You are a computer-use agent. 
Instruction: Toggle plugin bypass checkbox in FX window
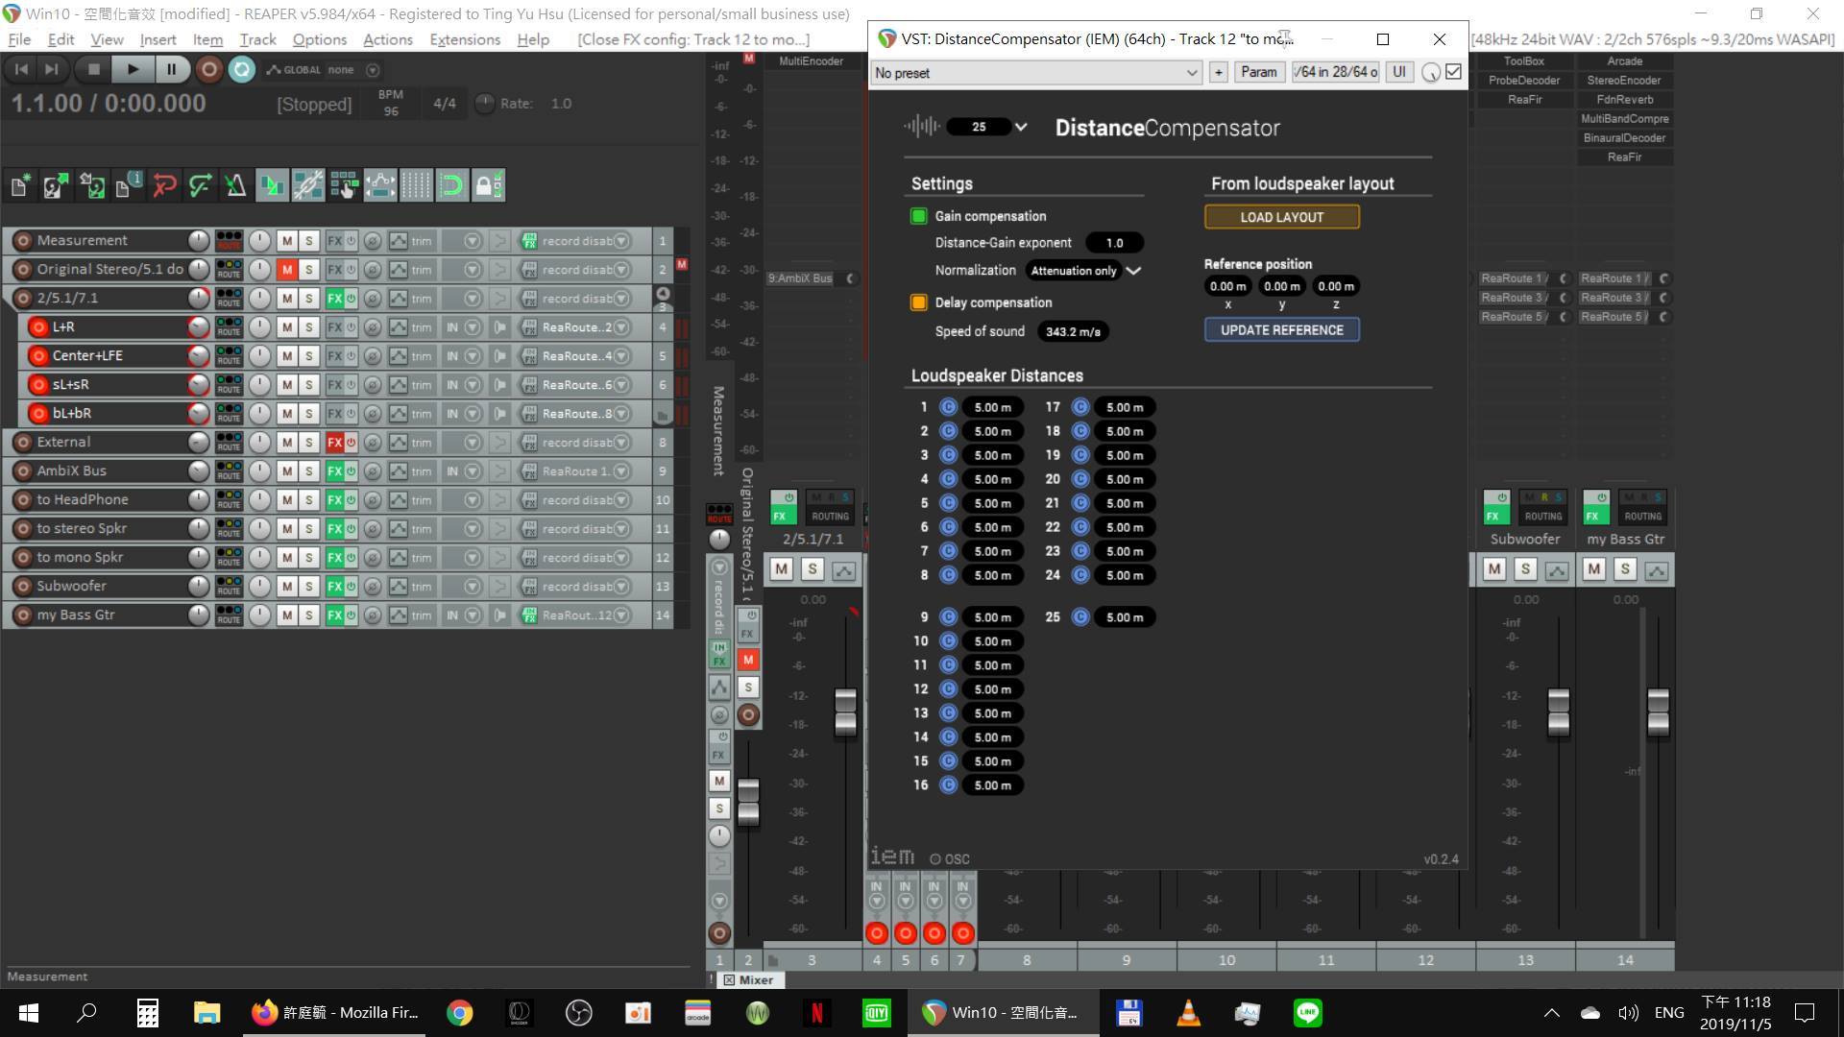click(1454, 72)
